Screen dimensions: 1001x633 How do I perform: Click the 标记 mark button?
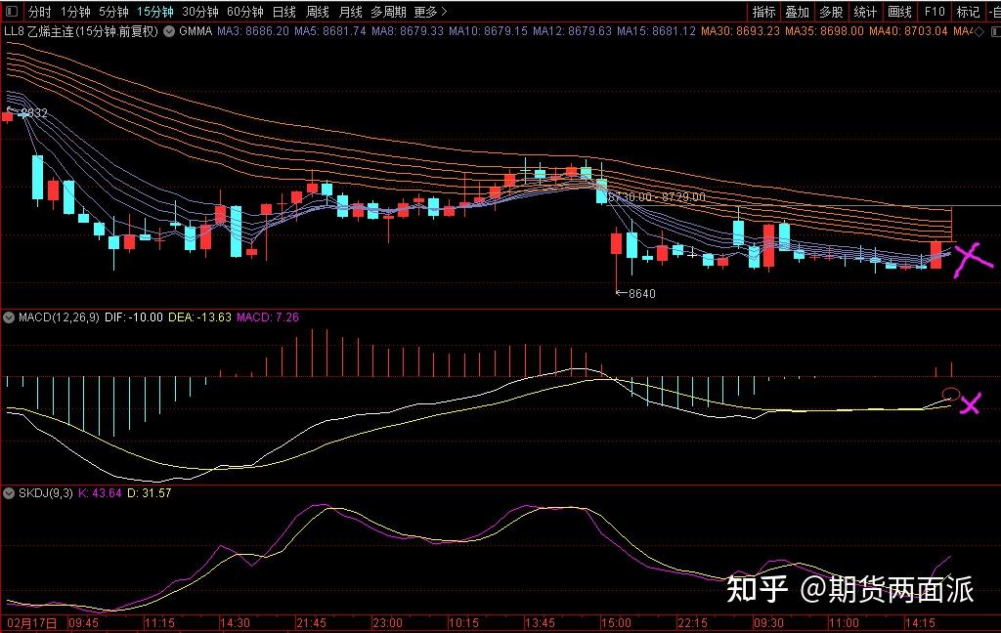[968, 12]
